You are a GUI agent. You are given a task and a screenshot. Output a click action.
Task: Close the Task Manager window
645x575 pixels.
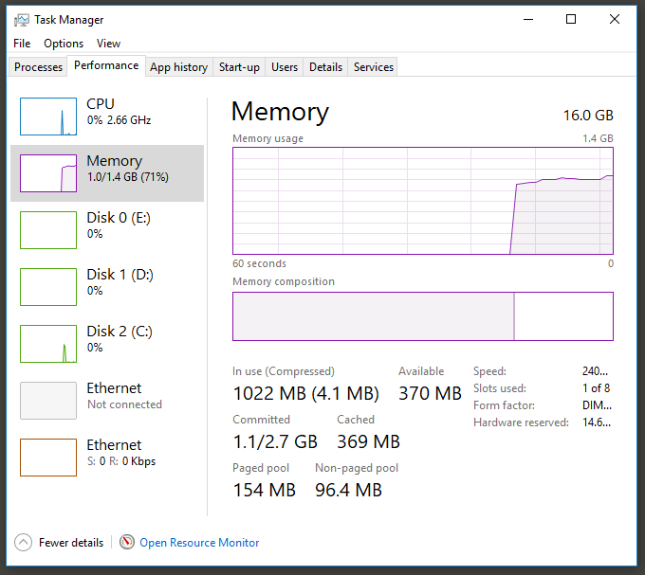(x=615, y=19)
